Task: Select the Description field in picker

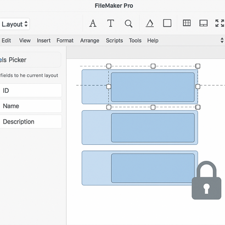Action: 31,122
